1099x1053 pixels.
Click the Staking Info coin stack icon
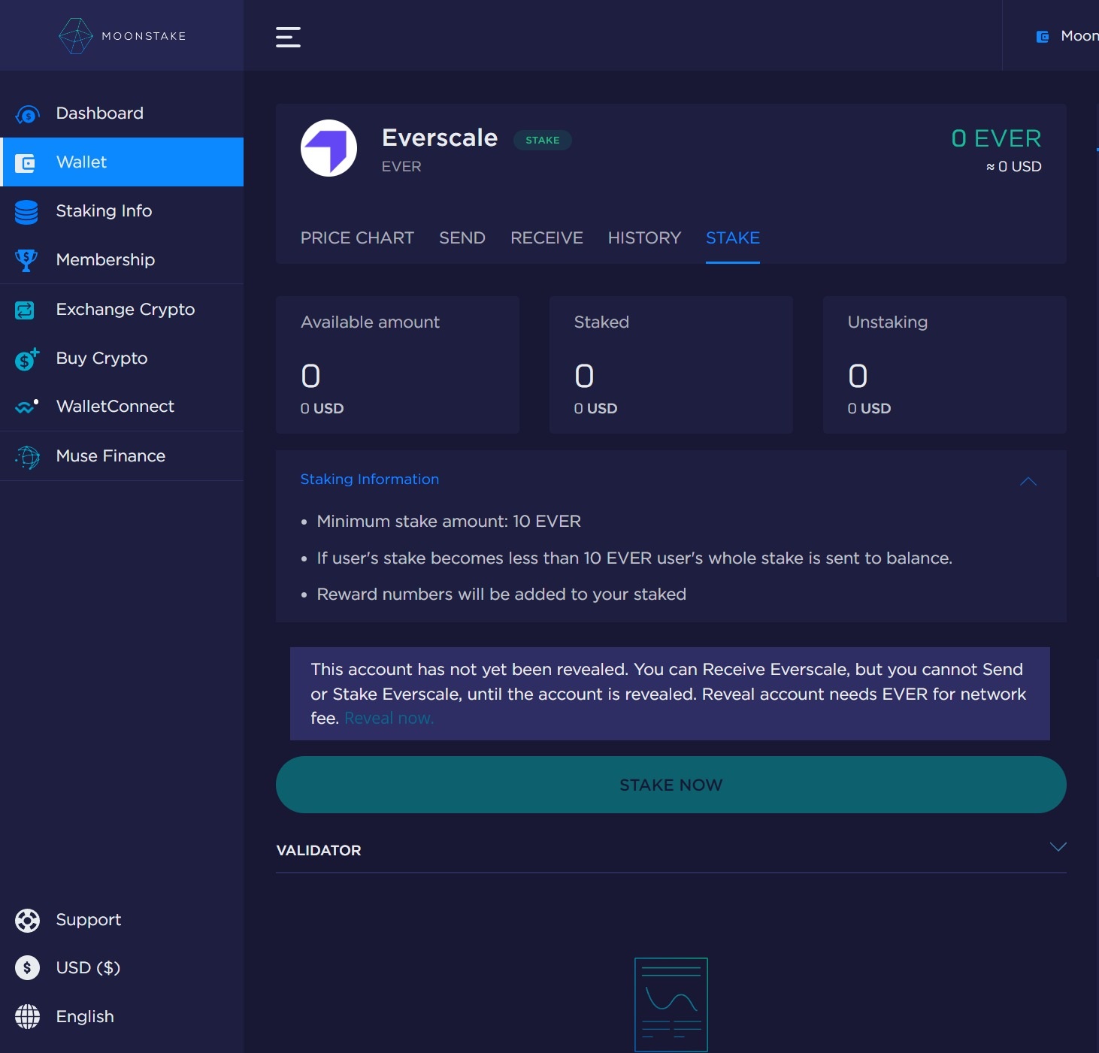(26, 212)
